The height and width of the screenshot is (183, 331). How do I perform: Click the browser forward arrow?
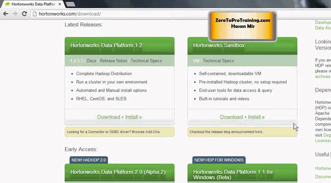point(15,14)
